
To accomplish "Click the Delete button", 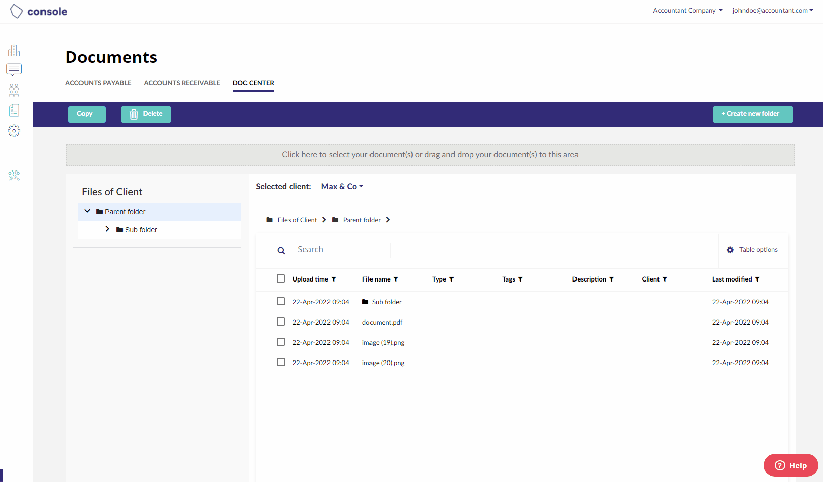I will pyautogui.click(x=146, y=114).
